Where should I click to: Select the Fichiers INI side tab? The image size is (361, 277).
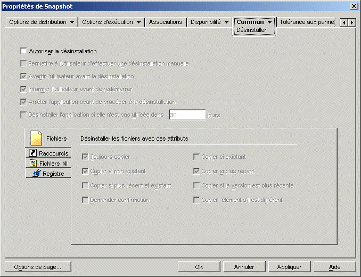48,163
